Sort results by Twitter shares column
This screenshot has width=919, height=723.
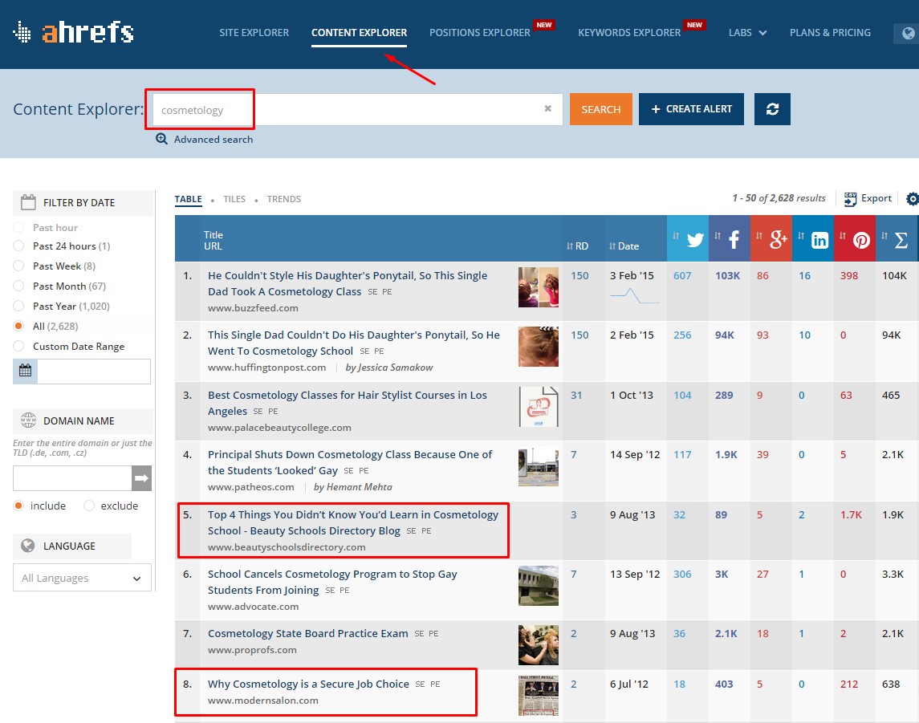pyautogui.click(x=688, y=238)
